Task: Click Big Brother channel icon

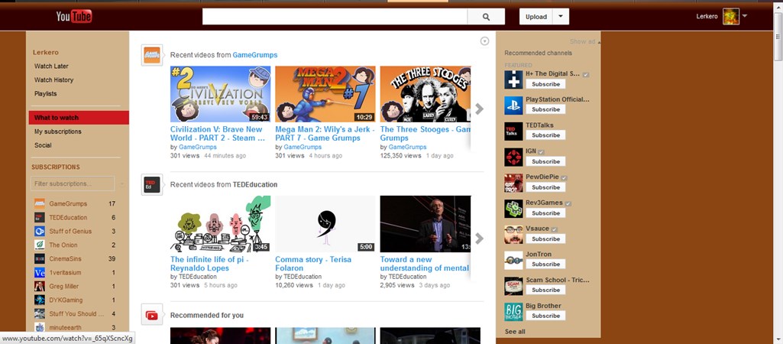Action: point(513,312)
